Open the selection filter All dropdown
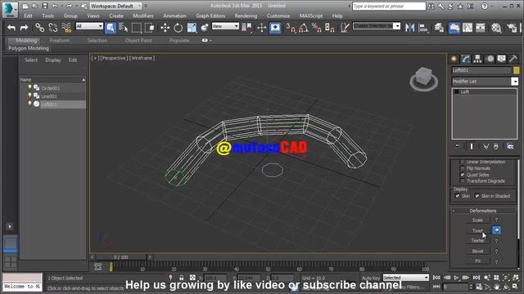 point(89,26)
